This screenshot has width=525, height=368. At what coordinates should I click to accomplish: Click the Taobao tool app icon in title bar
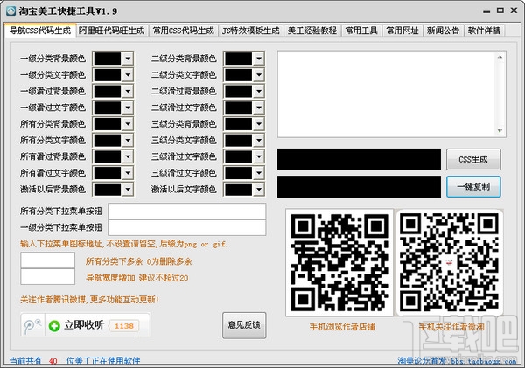(x=10, y=10)
